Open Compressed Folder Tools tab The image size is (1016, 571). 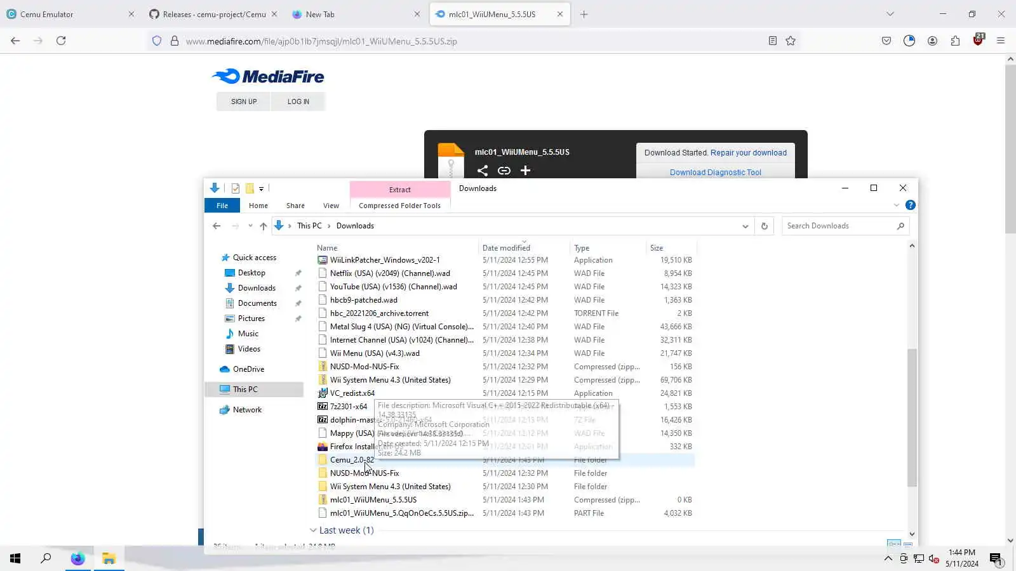click(399, 206)
